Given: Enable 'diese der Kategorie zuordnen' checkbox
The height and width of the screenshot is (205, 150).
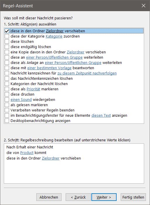Looking at the screenshot, I should coord(7,36).
